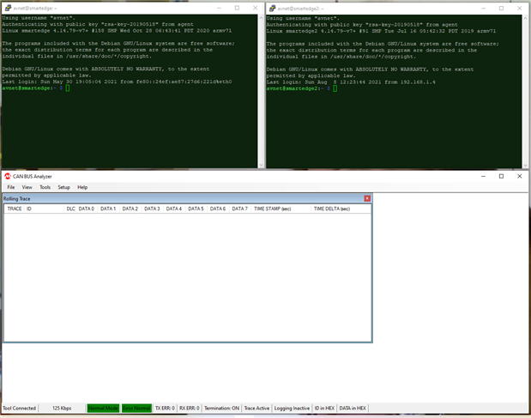Screen dimensions: 531x418
Task: Click the CAN BUS Analyzer app icon
Action: coord(7,176)
